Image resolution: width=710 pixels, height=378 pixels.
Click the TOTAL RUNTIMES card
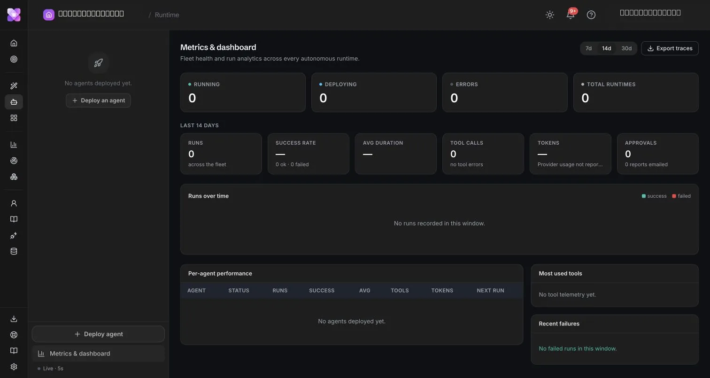tap(636, 92)
